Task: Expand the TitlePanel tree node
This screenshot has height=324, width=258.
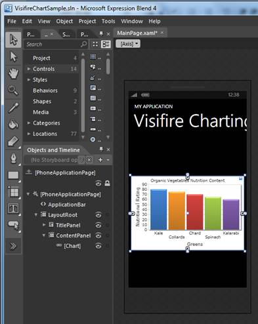Action: coord(44,225)
